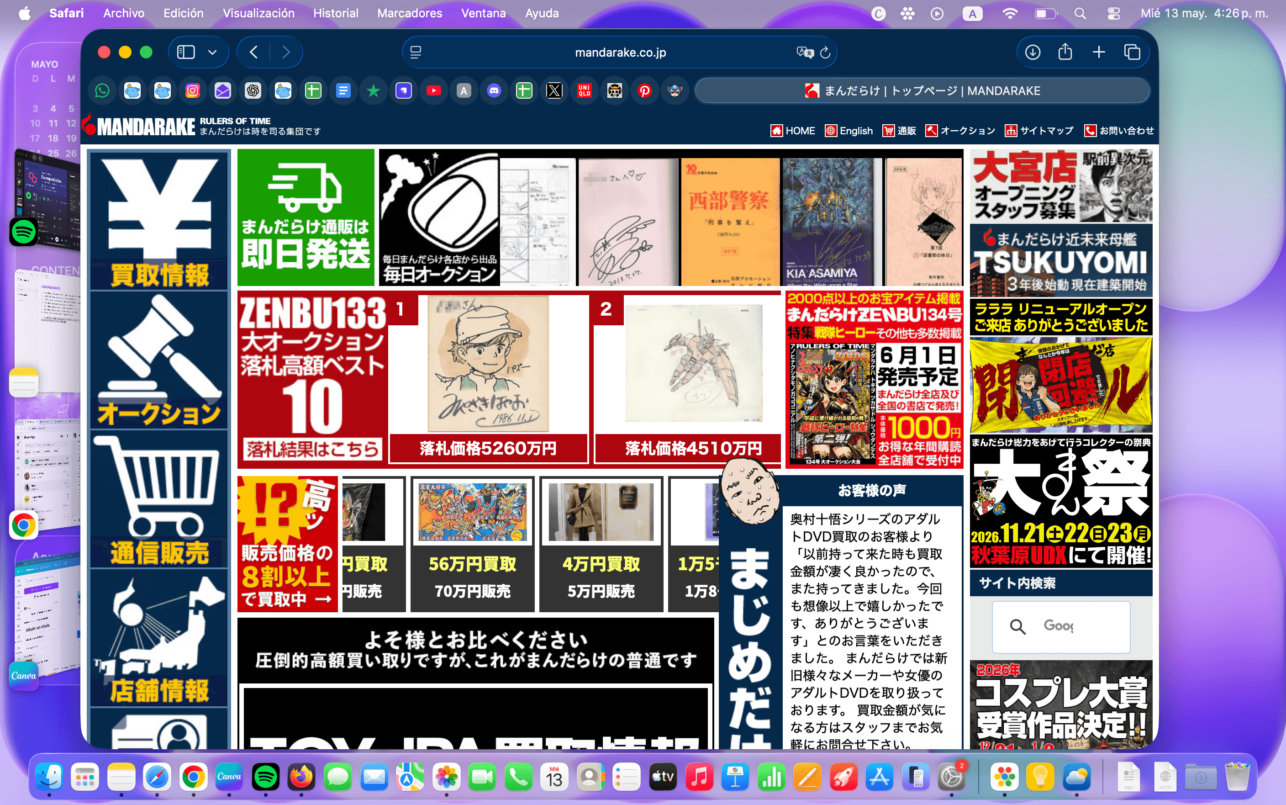The image size is (1286, 805).
Task: Open the コスプレ大賞 banner
Action: pyautogui.click(x=1061, y=704)
